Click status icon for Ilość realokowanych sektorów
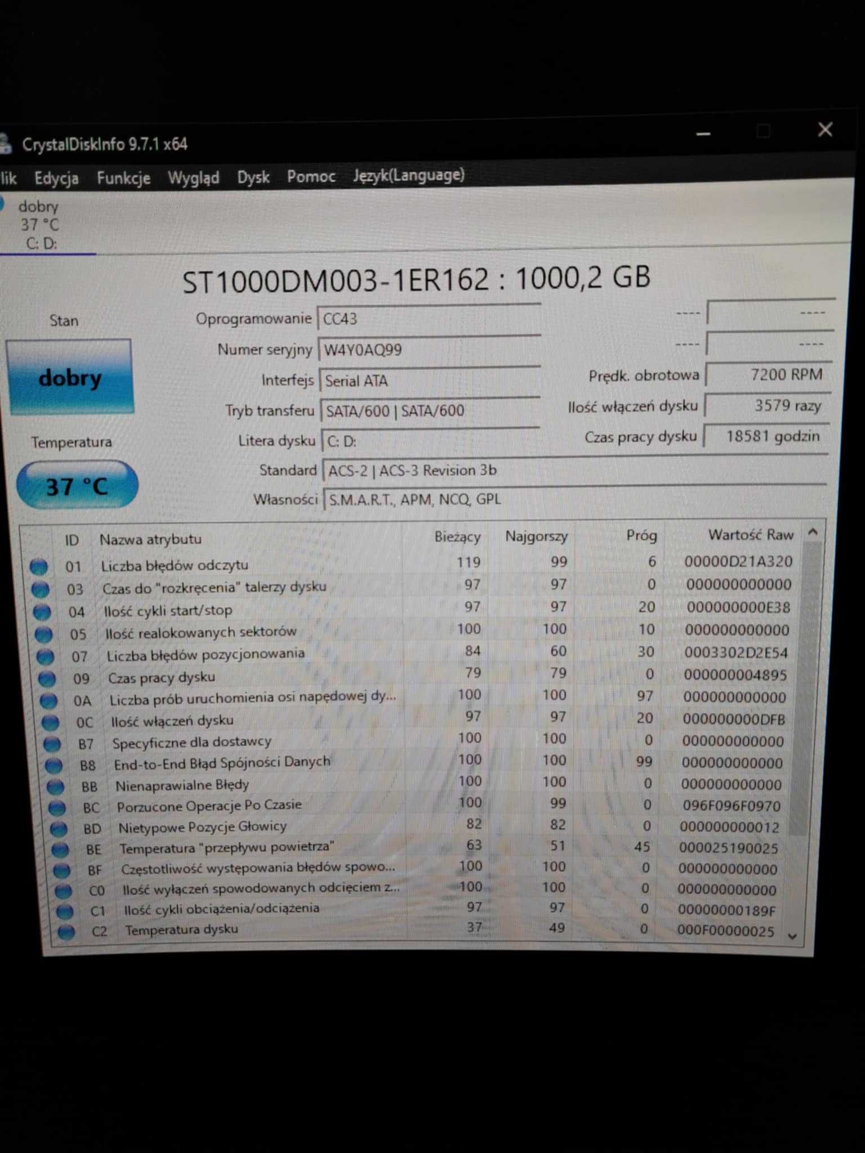This screenshot has height=1153, width=865. pyautogui.click(x=44, y=634)
